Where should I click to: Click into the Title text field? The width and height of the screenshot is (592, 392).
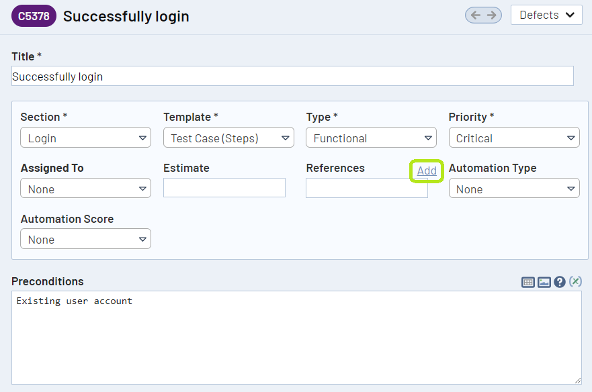click(292, 77)
